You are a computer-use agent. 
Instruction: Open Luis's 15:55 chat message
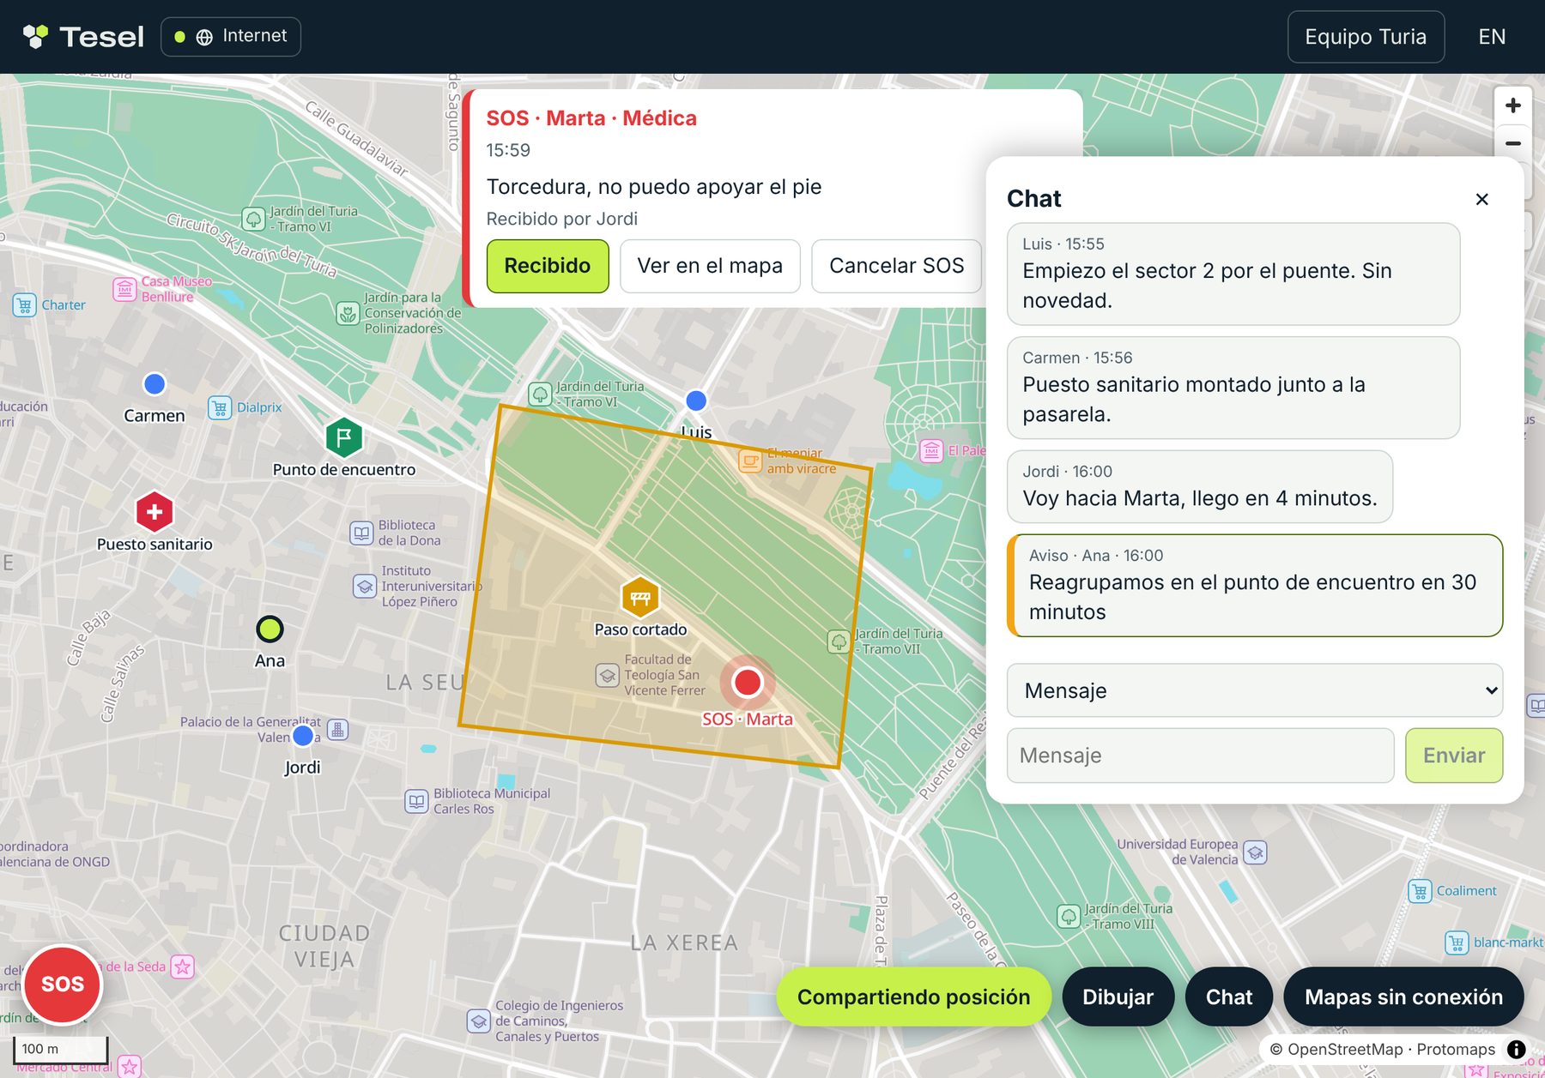[1233, 274]
